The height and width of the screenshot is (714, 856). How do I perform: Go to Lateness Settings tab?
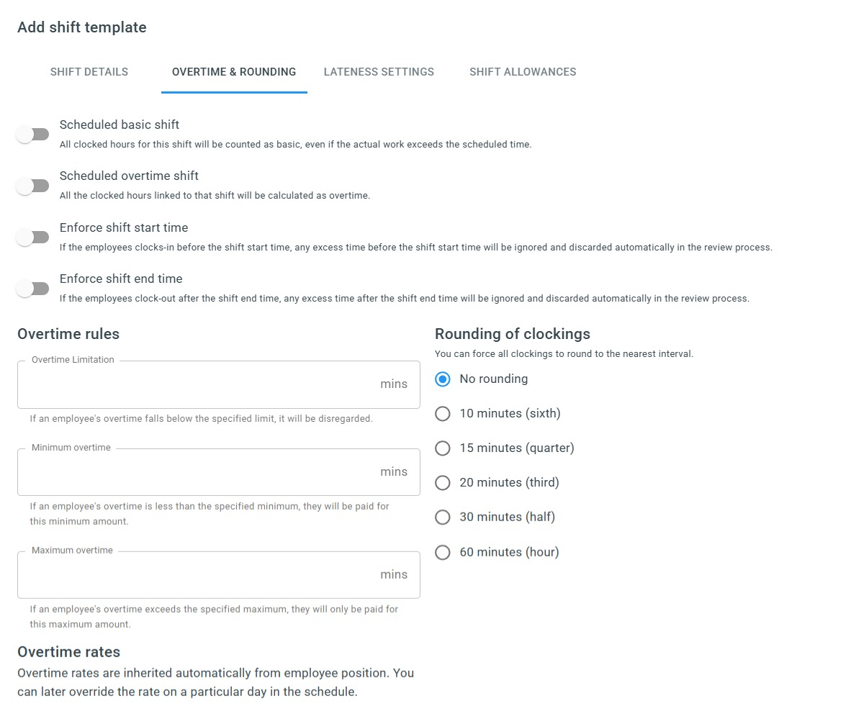(x=379, y=72)
